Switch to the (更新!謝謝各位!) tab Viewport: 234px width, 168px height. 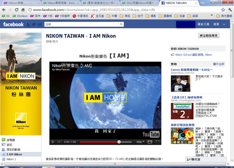[101, 3]
